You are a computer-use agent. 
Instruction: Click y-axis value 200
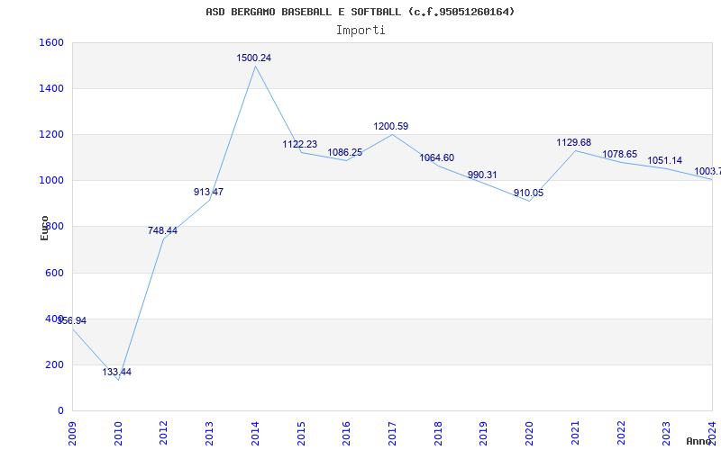(55, 365)
